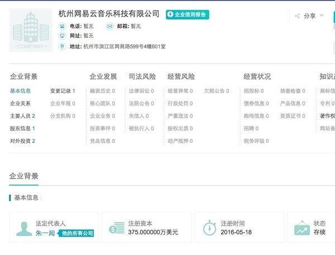Click 招投标 0 item
This screenshot has height=255, width=335.
253,91
